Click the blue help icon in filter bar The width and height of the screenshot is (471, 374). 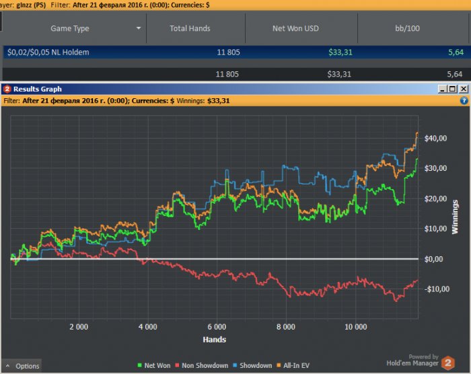coord(464,101)
